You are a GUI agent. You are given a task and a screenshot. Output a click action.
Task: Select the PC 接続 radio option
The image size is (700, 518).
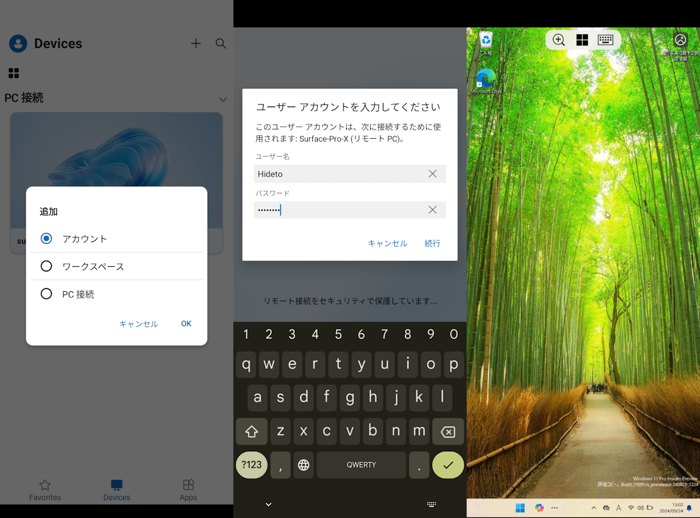(46, 294)
